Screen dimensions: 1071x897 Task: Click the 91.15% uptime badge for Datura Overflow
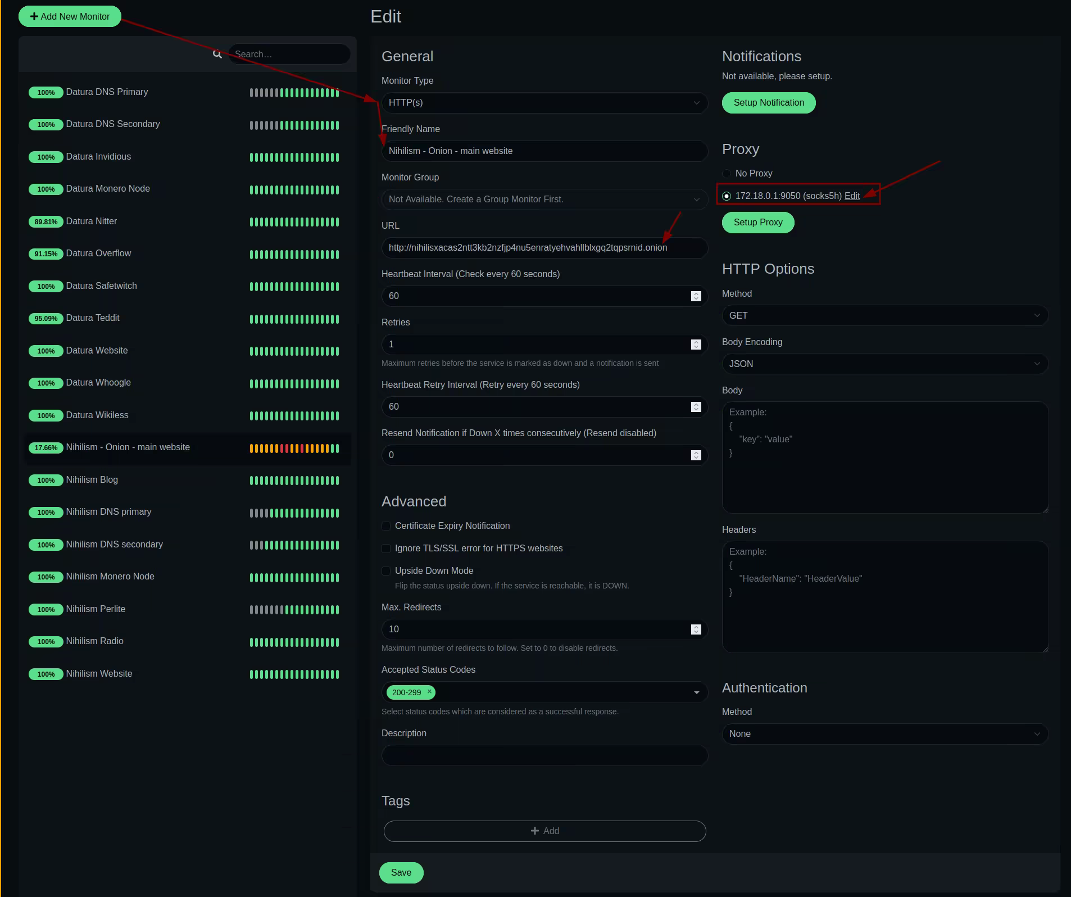46,253
